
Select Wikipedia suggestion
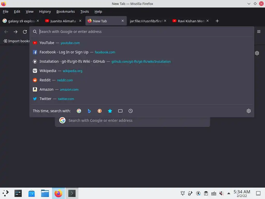coord(142,71)
